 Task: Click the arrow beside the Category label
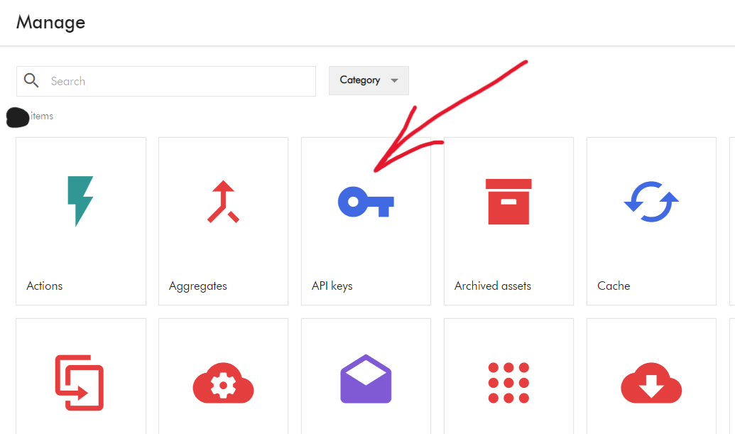[x=395, y=81]
